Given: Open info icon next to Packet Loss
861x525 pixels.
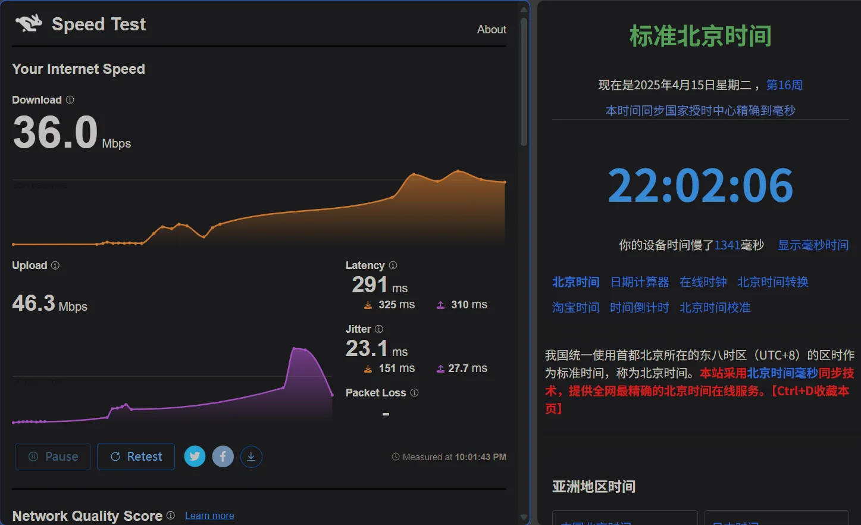Looking at the screenshot, I should click(415, 393).
